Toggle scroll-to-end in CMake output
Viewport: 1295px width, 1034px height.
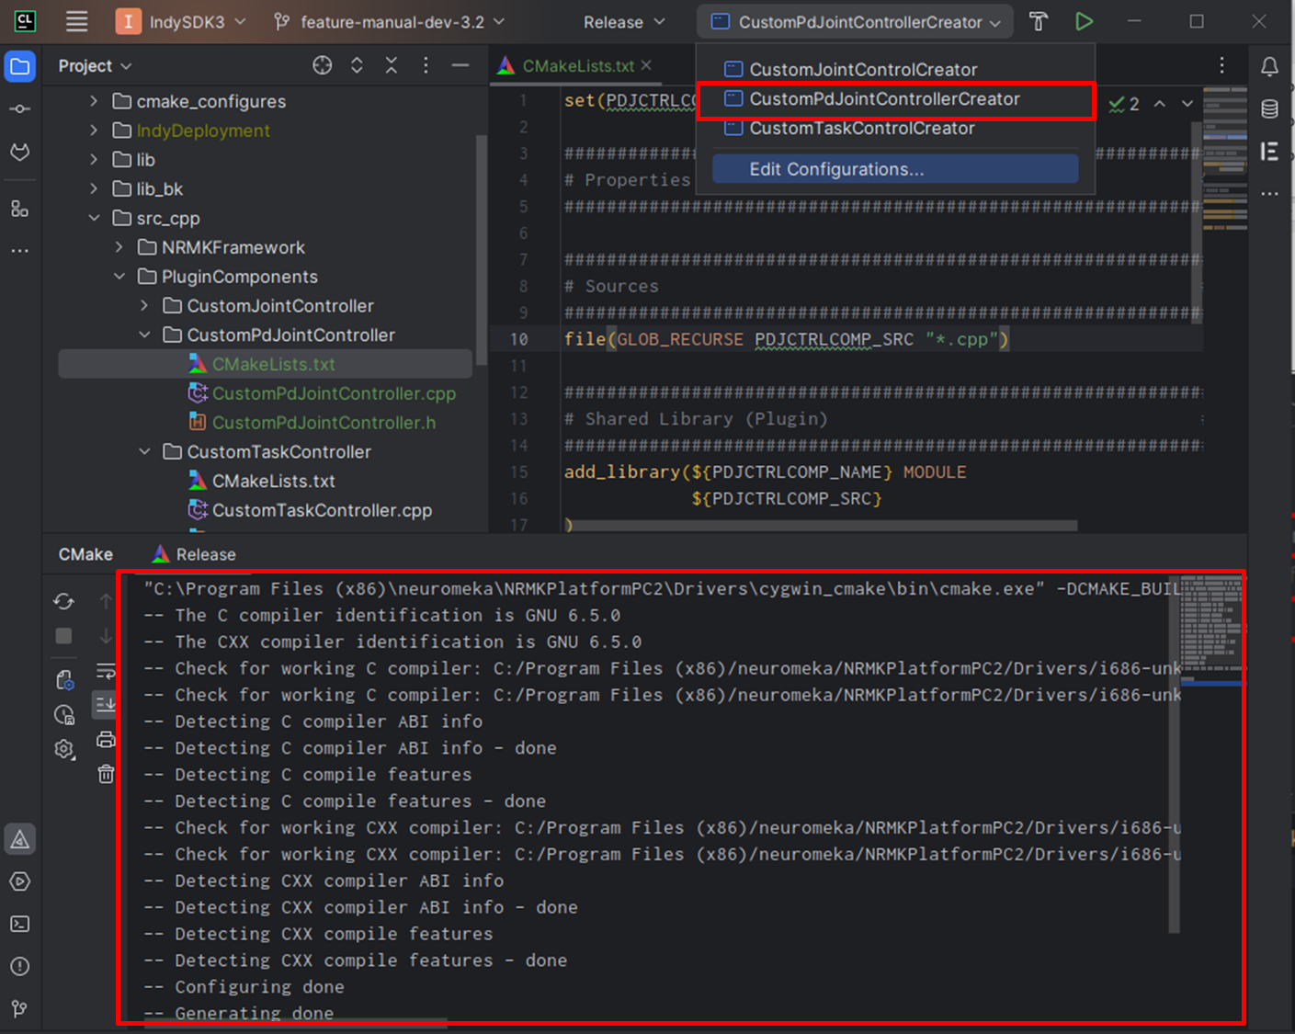(x=106, y=705)
